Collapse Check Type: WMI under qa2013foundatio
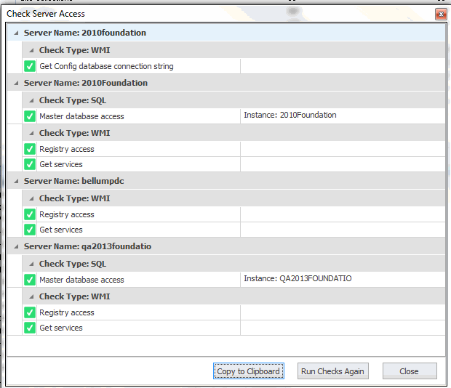Viewport: 451px width, 388px height. 31,296
